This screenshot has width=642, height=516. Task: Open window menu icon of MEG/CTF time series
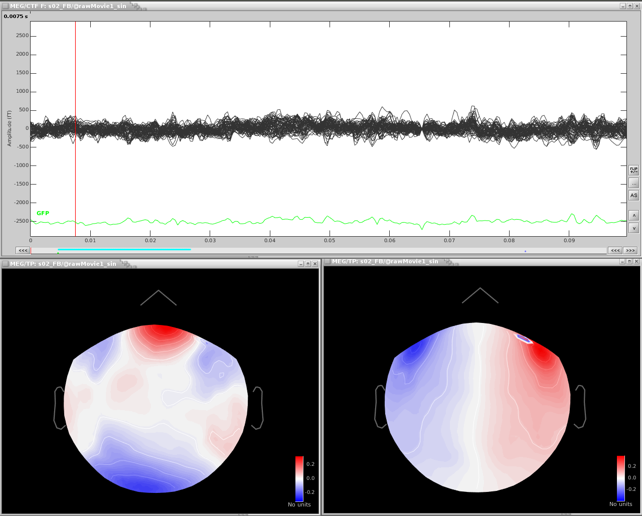pyautogui.click(x=6, y=6)
